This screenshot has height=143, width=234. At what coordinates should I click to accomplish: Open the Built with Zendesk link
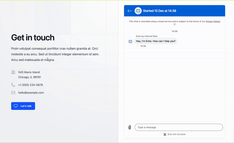[x=176, y=135]
